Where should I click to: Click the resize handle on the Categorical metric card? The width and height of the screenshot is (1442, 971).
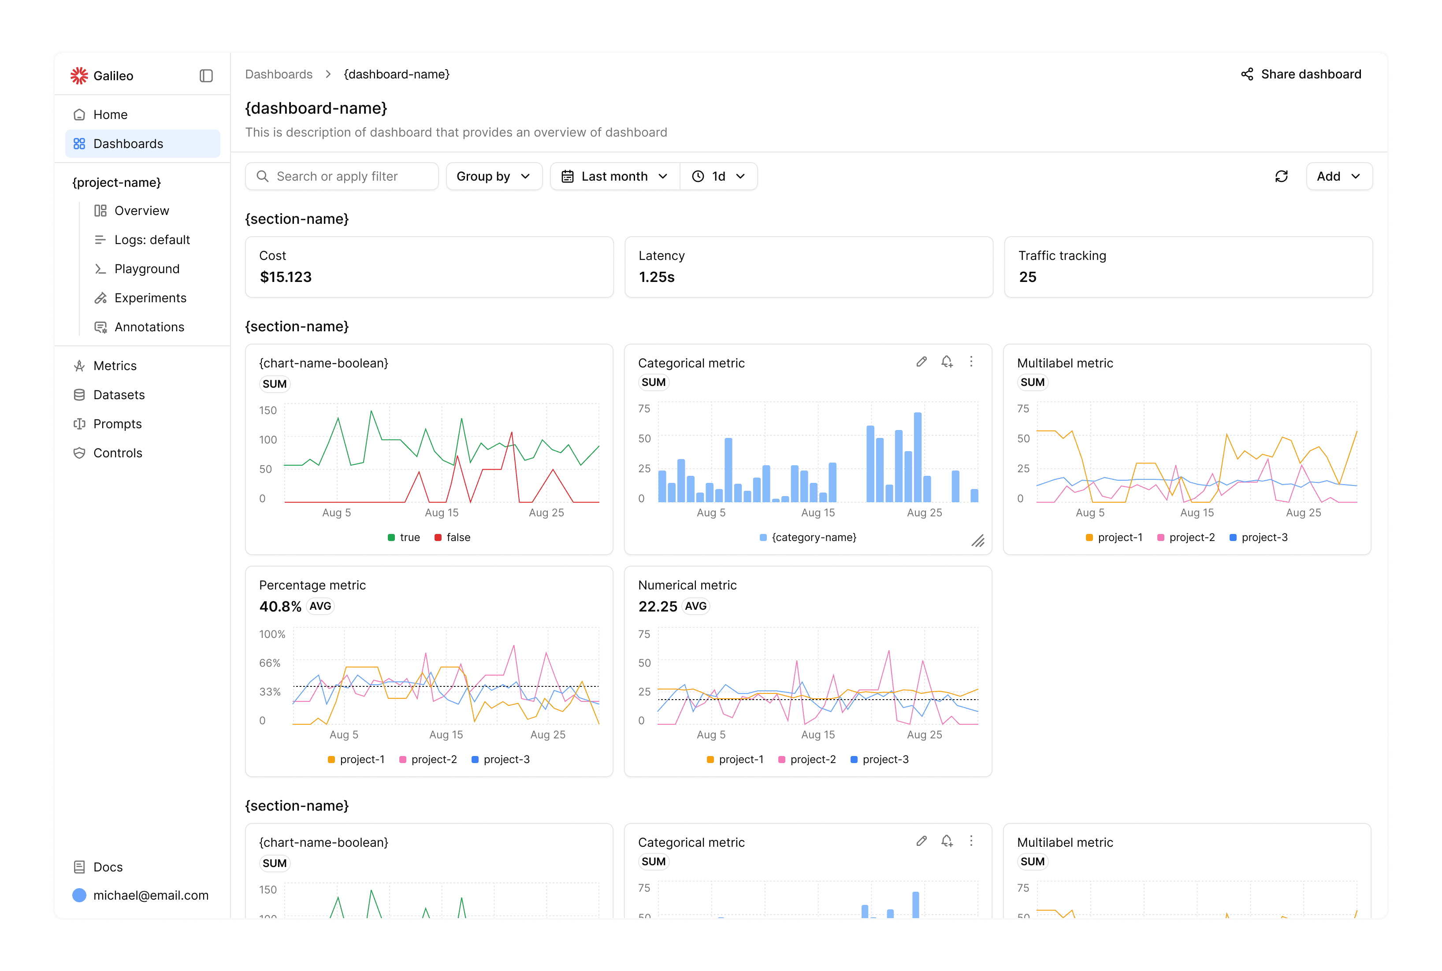click(978, 541)
